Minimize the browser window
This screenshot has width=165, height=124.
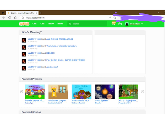pos(158,12)
